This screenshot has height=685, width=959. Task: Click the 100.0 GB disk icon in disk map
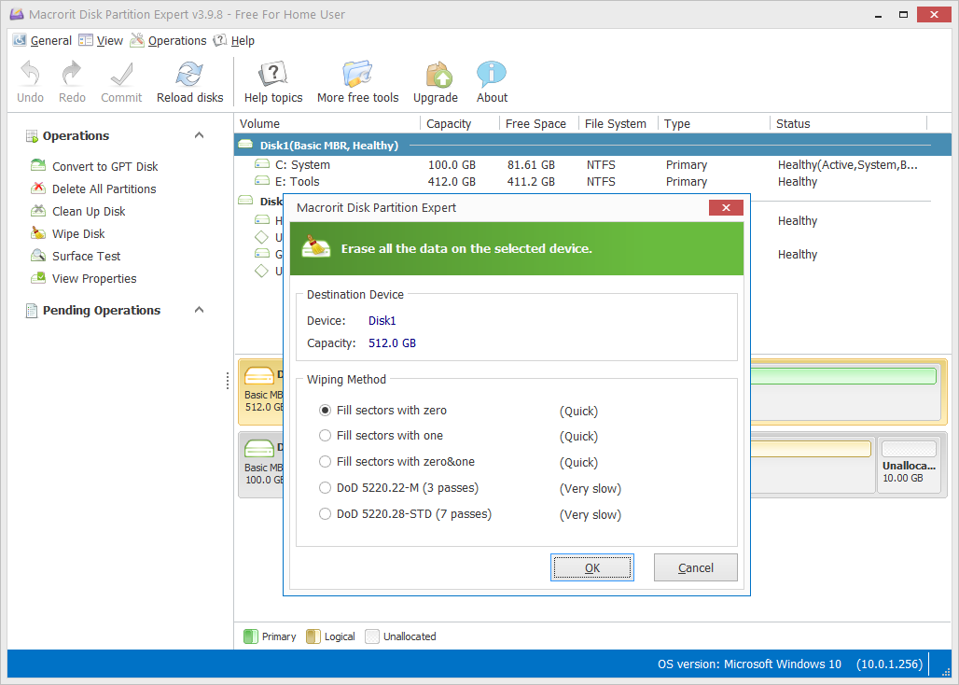pos(258,448)
